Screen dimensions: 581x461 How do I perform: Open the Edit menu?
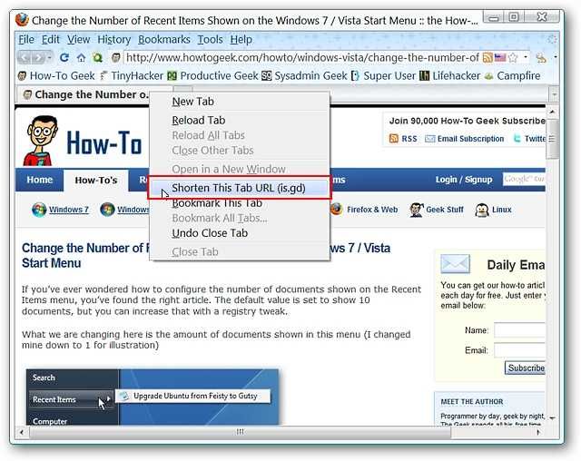tap(51, 39)
